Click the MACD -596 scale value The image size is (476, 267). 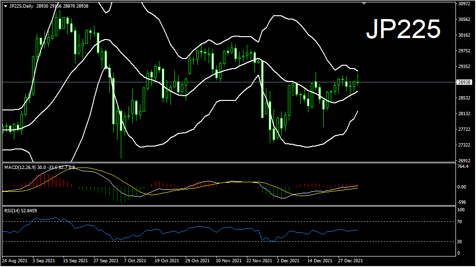[x=462, y=201]
